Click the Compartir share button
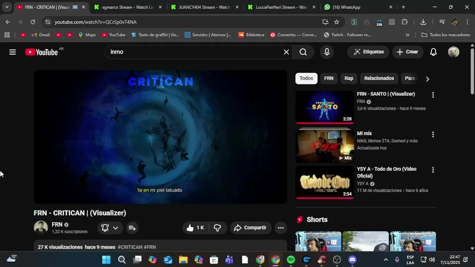This screenshot has height=267, width=475. click(x=250, y=228)
